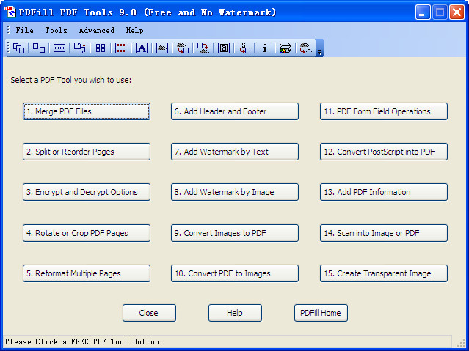Click the Help button at the bottom
Image resolution: width=469 pixels, height=351 pixels.
(x=235, y=313)
